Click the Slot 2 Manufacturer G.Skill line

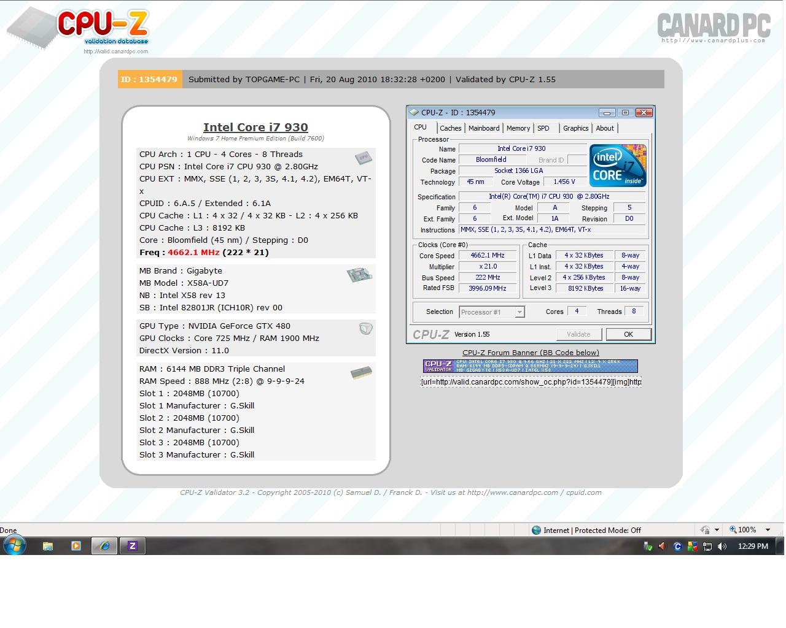(x=196, y=430)
